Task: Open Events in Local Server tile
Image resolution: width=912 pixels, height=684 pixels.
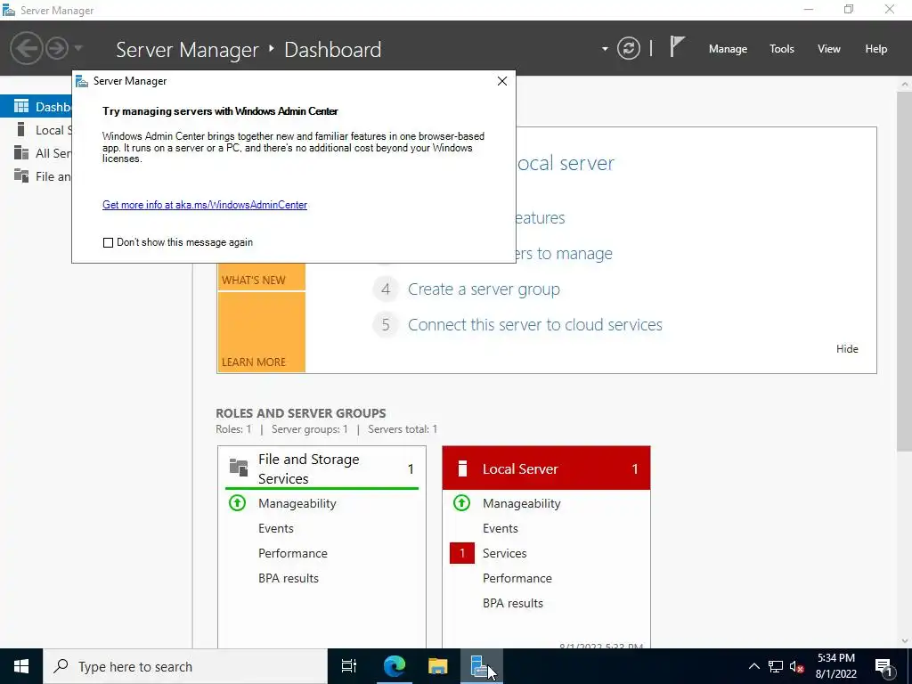Action: 501,528
